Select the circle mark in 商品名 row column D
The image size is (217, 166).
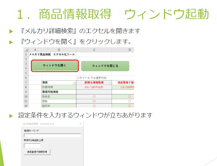pos(130,97)
